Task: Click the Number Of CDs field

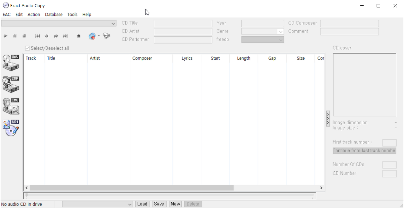Action: point(389,165)
